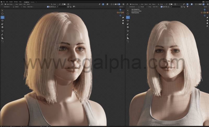Select the Cursor tool in right viewport
Viewport: 209px width, 127px height.
click(x=128, y=14)
